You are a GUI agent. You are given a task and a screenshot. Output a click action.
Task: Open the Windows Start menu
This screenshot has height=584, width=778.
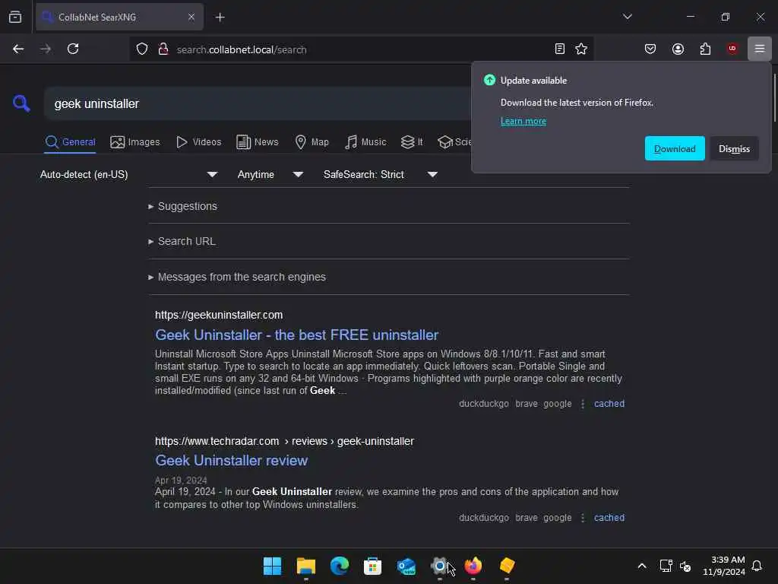(273, 566)
